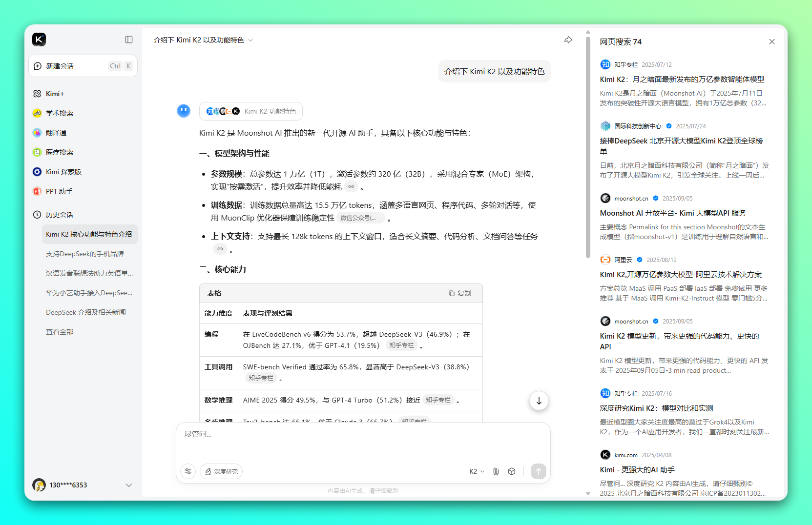Open the settings sliders icon in input box
The image size is (812, 525).
188,471
